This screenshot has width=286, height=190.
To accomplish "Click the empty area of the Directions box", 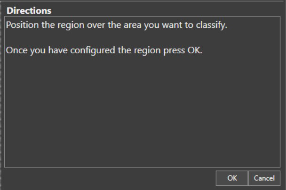I will 141,113.
